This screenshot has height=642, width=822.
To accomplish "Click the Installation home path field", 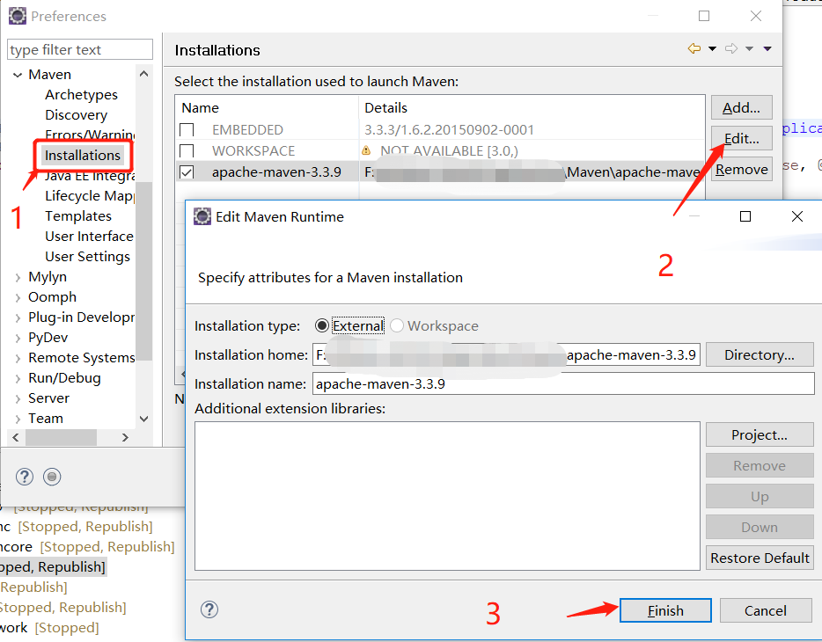I will [x=506, y=354].
